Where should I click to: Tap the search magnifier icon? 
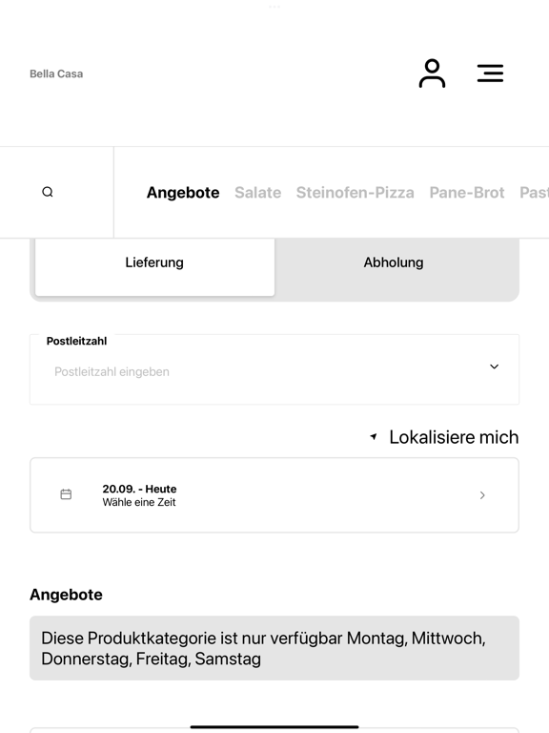coord(48,192)
